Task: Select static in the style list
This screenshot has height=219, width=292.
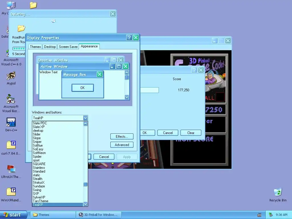Action: pyautogui.click(x=58, y=175)
